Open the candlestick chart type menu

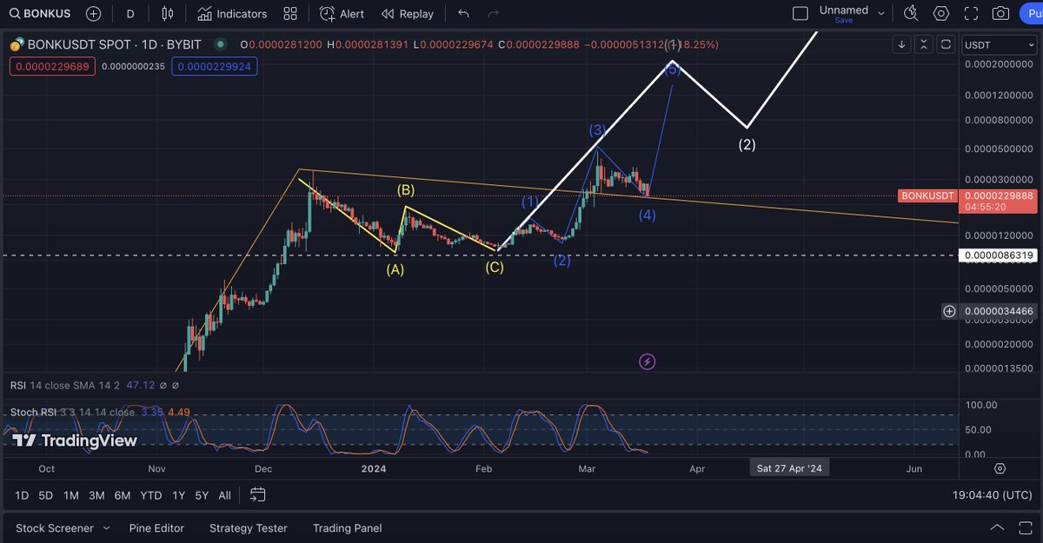(x=168, y=14)
